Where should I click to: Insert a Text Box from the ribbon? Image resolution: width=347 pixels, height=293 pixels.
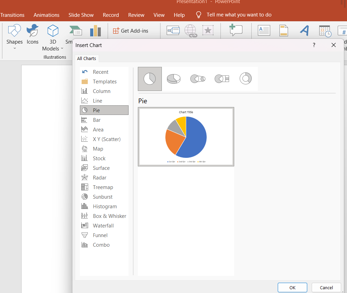click(x=264, y=31)
